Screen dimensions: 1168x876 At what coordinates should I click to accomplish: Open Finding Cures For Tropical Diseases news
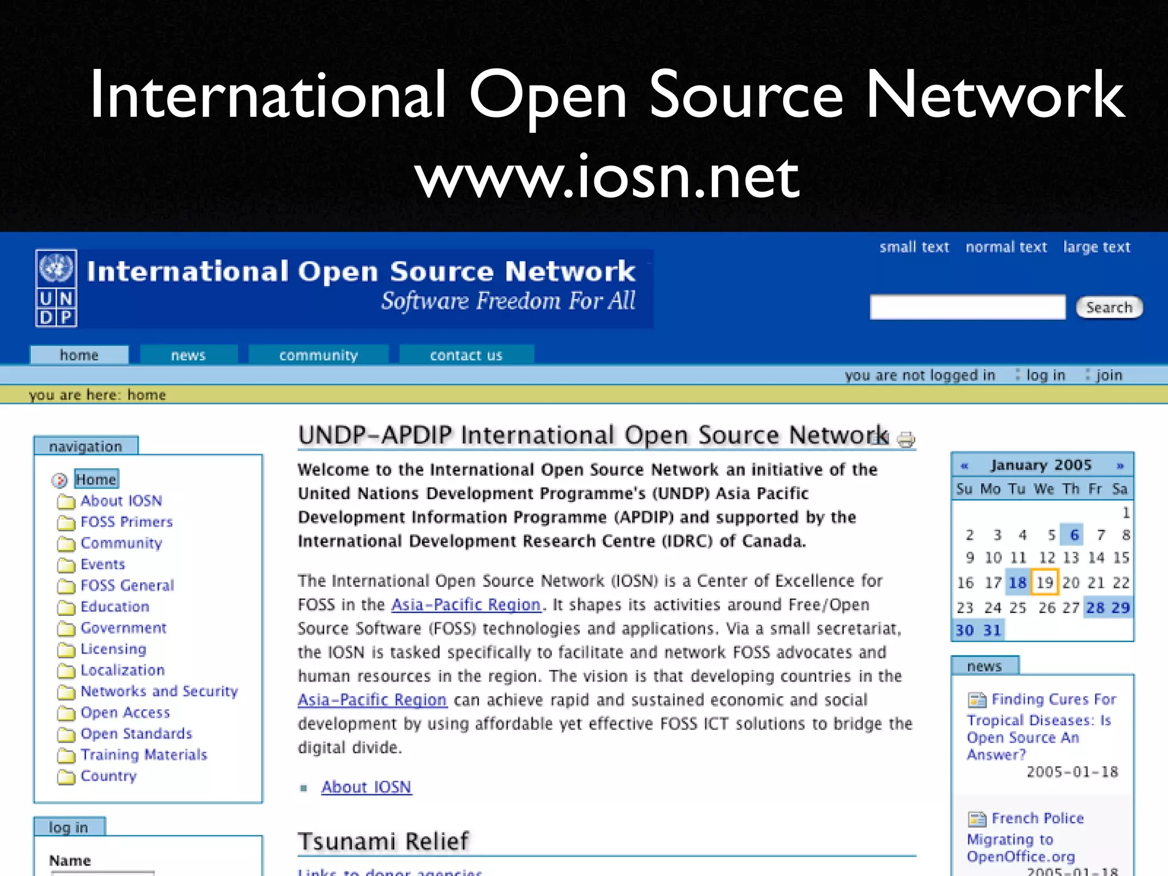point(1041,727)
